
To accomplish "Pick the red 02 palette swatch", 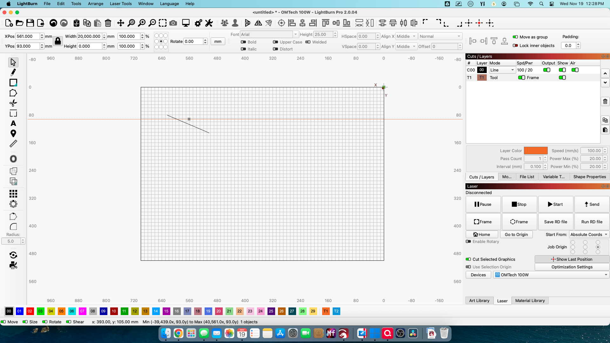I will 30,311.
